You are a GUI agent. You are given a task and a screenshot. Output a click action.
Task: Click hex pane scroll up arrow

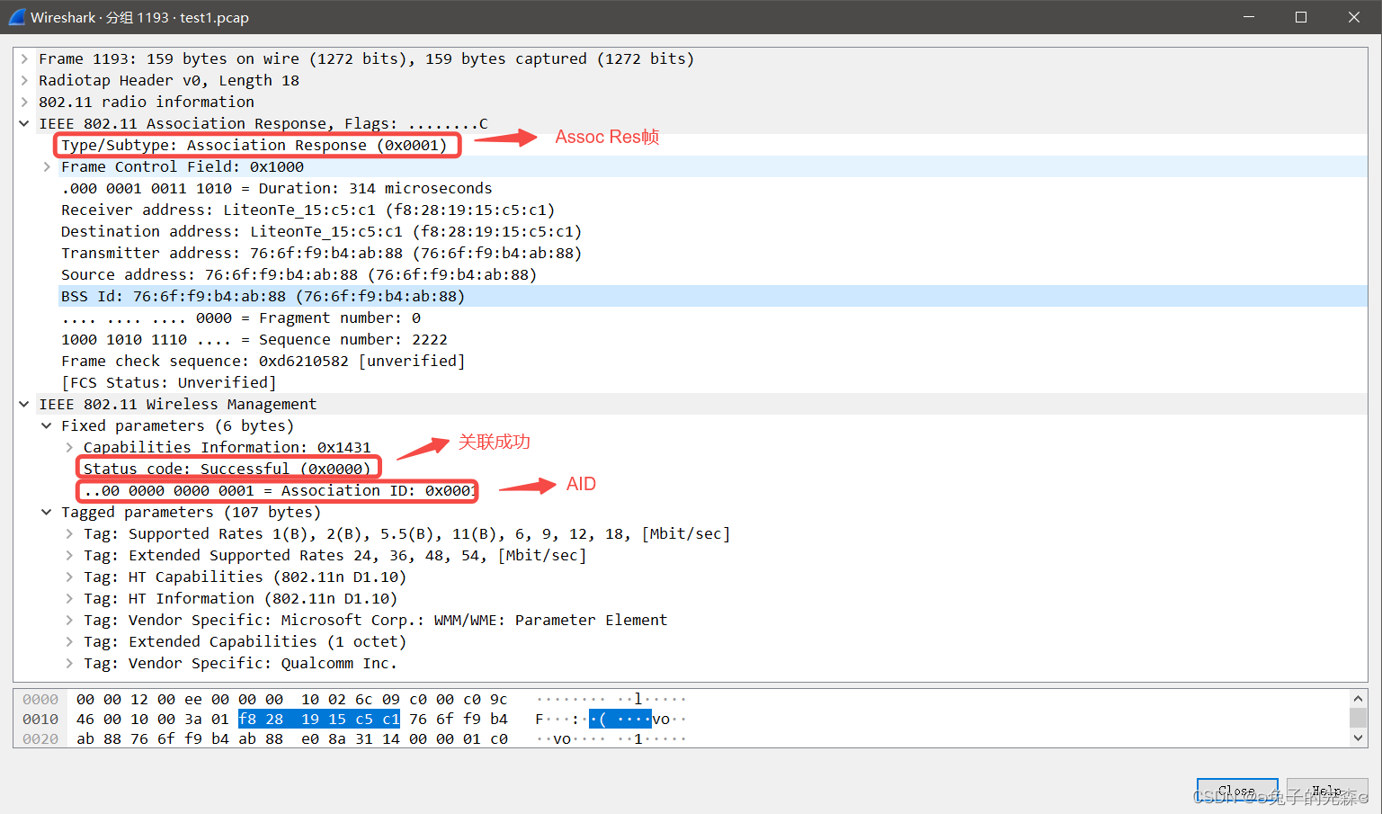click(1358, 699)
